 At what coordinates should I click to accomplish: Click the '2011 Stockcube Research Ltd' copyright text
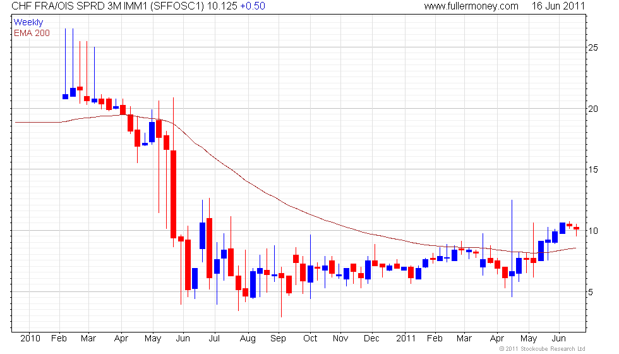tap(542, 348)
